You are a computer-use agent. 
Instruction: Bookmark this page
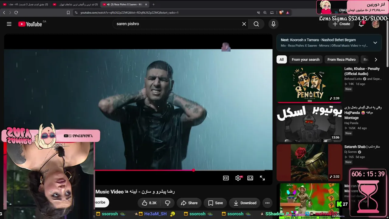68,12
